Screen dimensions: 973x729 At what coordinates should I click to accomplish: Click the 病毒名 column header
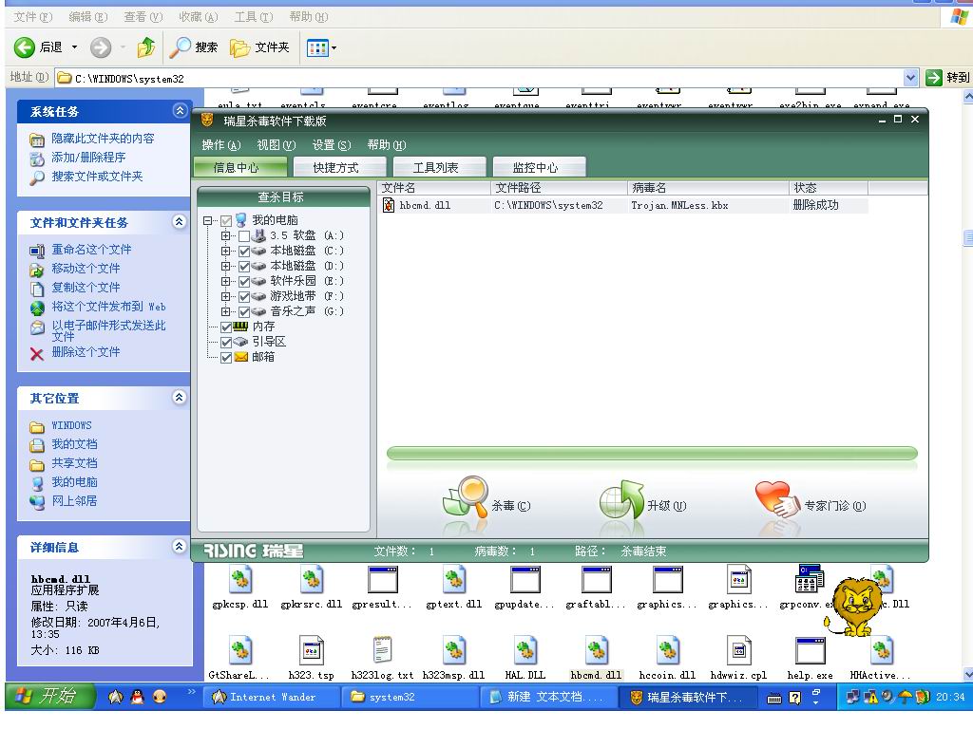(707, 188)
